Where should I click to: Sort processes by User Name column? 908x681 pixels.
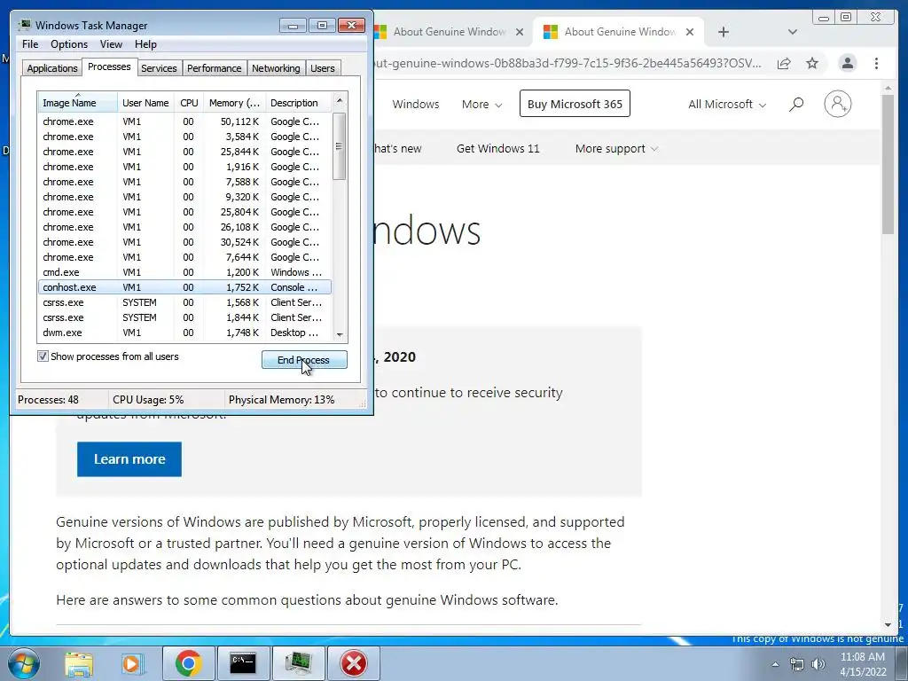pos(145,103)
